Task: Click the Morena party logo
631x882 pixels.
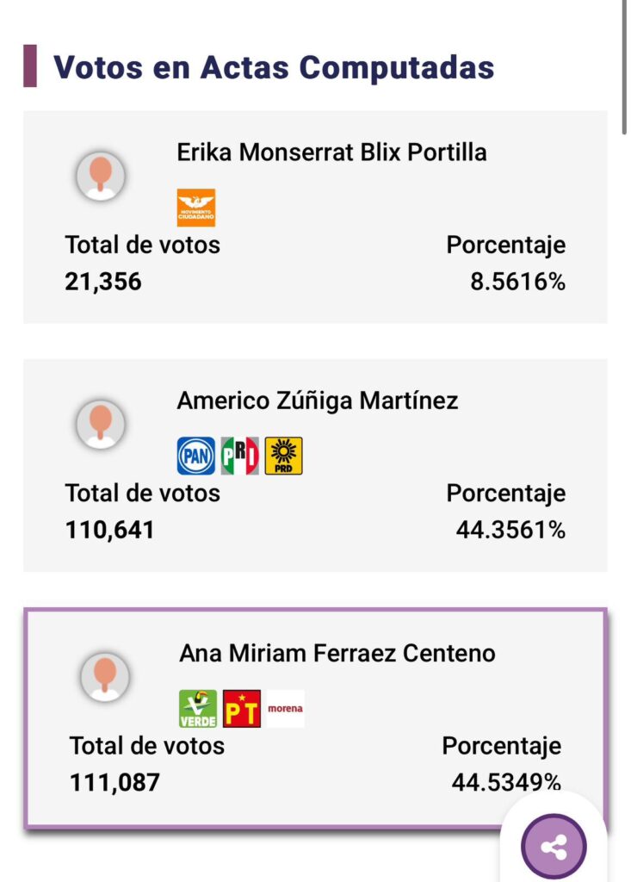Action: 285,709
